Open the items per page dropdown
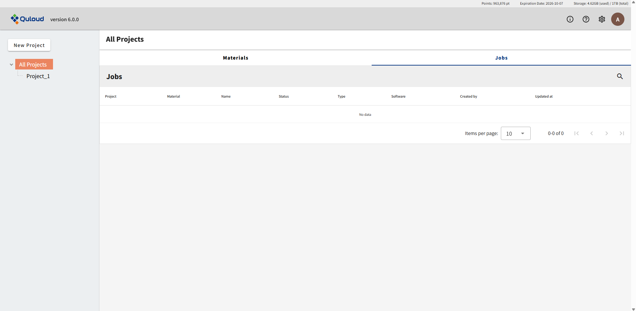 coord(515,133)
